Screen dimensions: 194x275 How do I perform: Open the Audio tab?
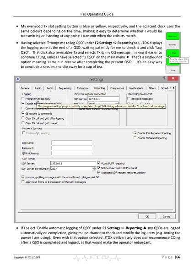coord(50,88)
